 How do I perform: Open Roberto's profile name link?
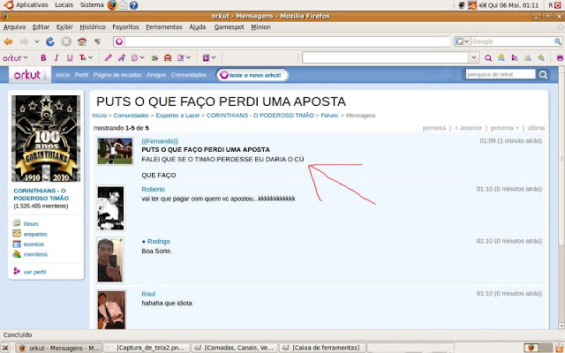click(x=153, y=190)
